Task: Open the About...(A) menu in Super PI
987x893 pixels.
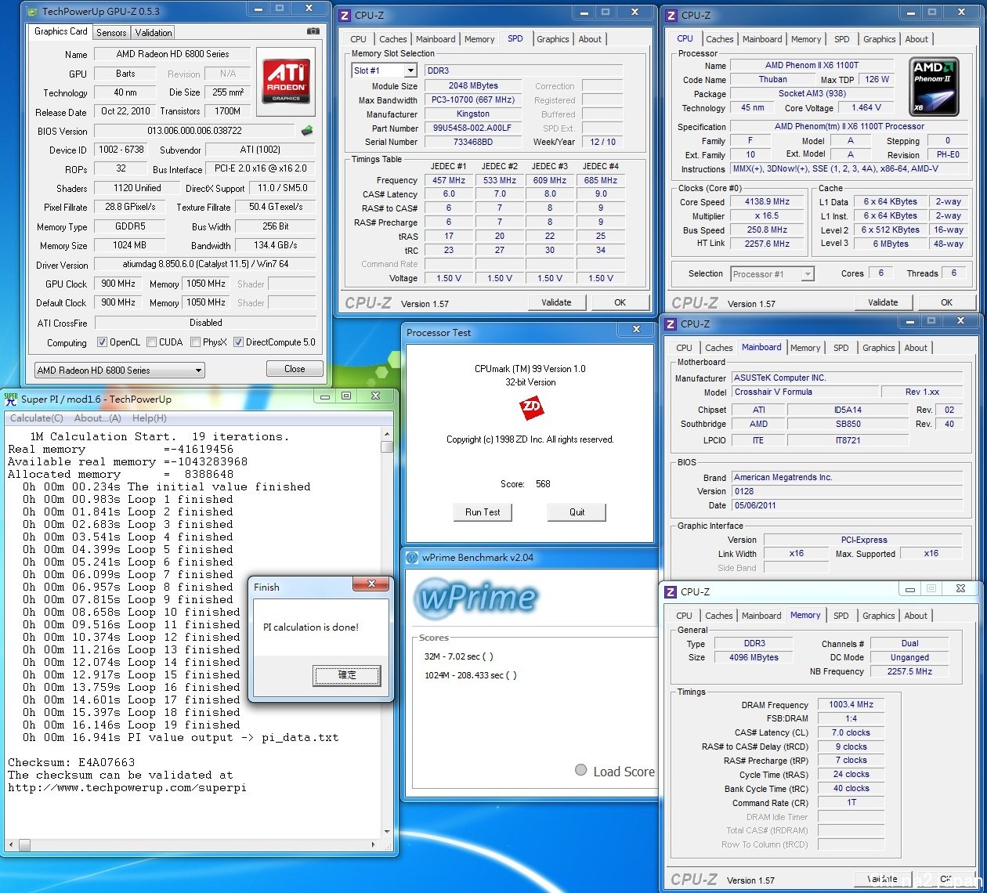Action: coord(98,418)
